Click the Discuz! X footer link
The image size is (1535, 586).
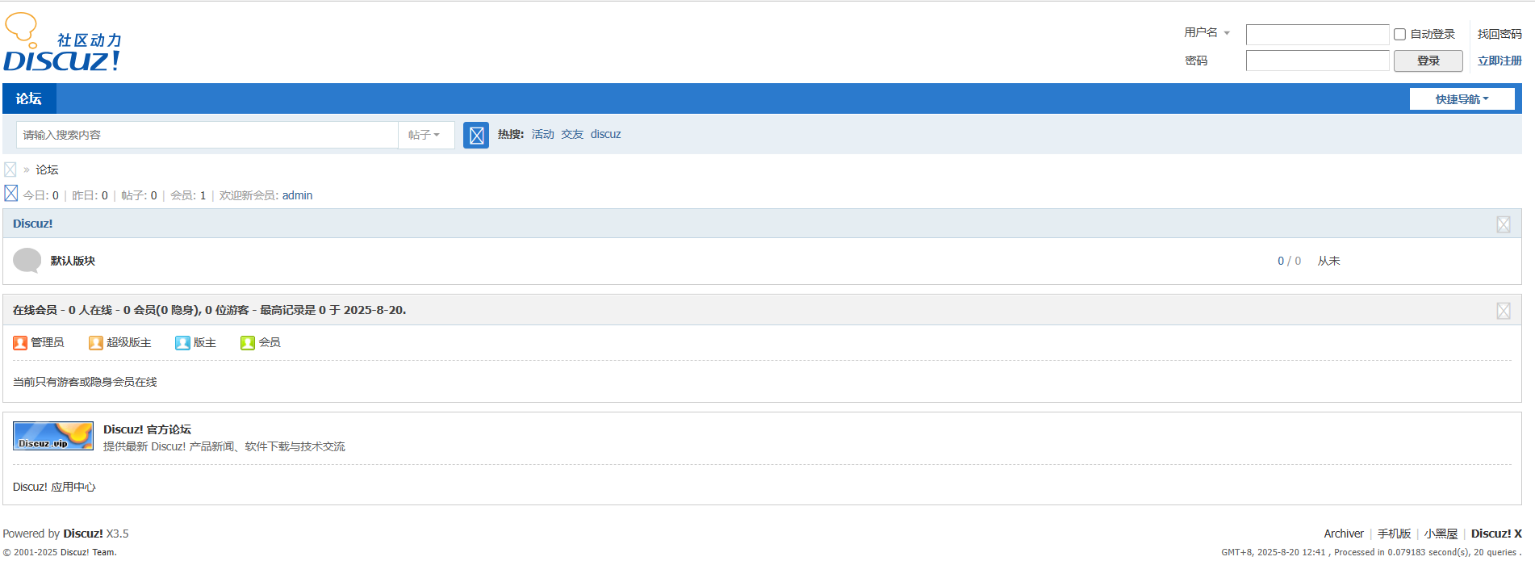tap(1496, 534)
